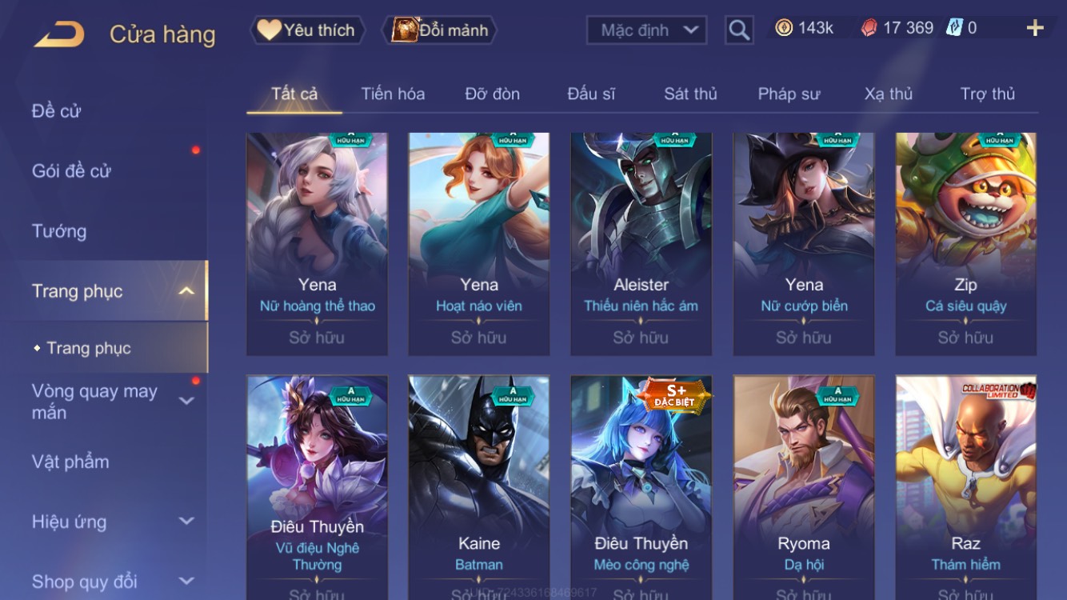Collapse the Trang phục sidebar section
The width and height of the screenshot is (1067, 600).
coord(186,291)
